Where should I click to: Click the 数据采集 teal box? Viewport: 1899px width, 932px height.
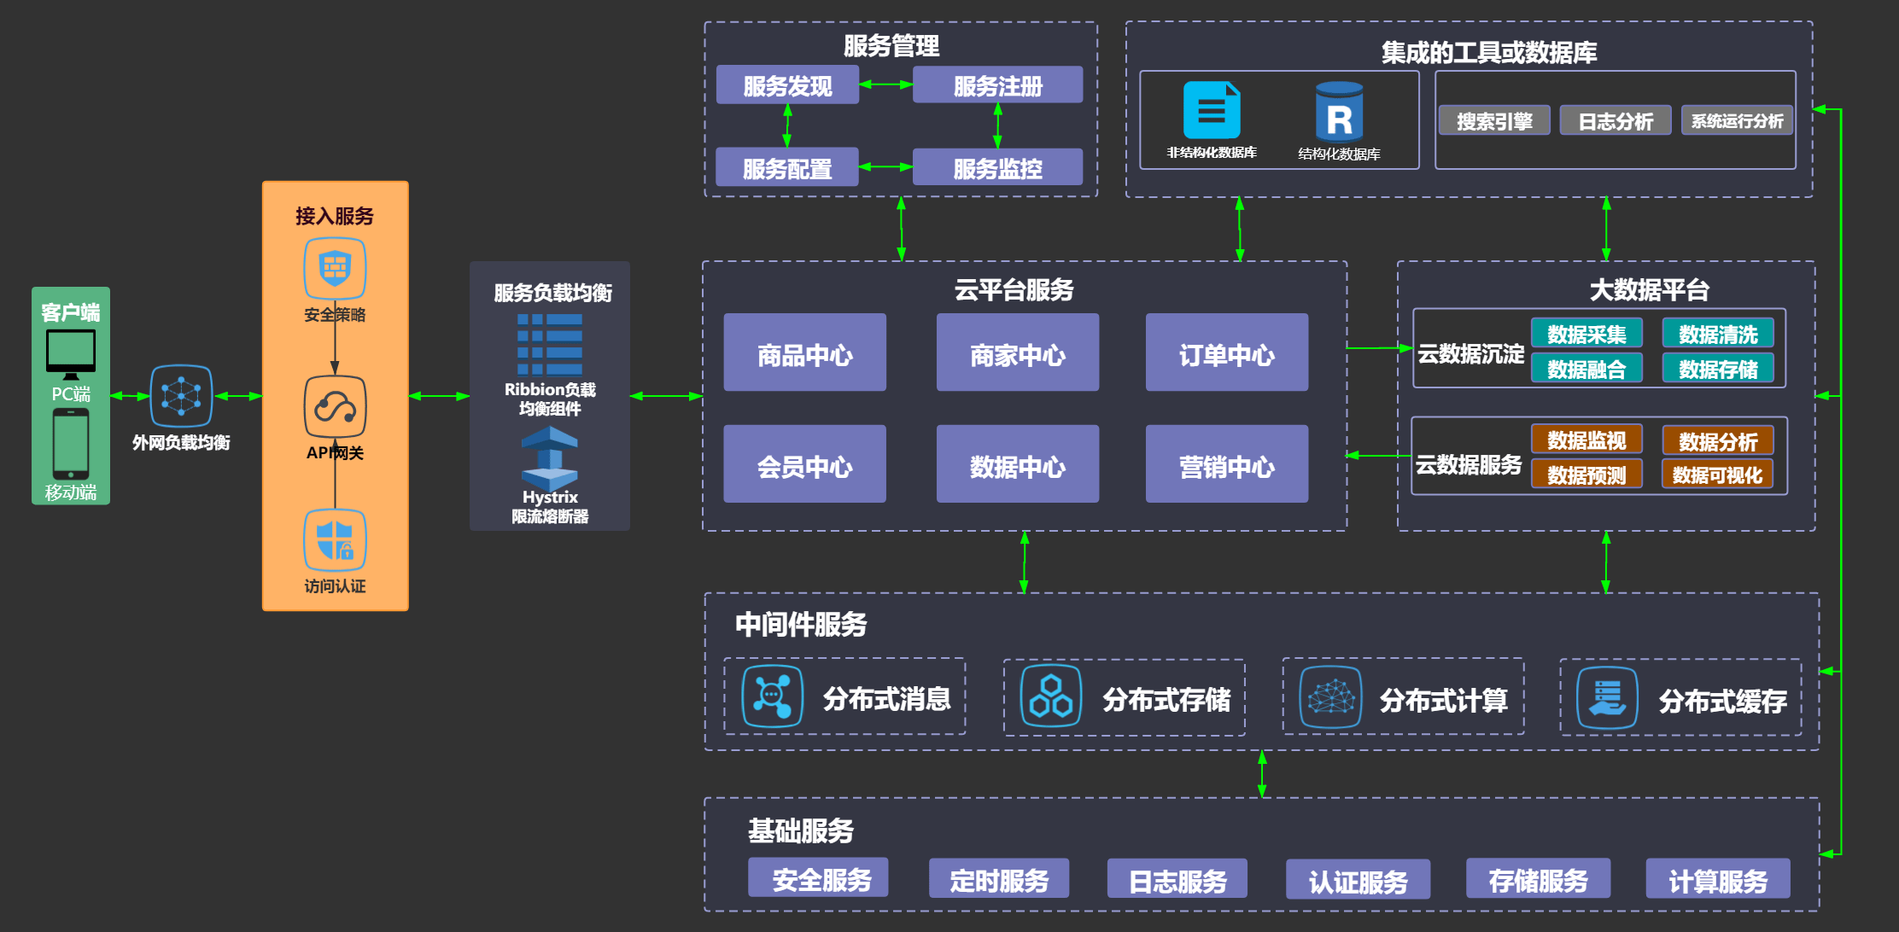pos(1586,334)
